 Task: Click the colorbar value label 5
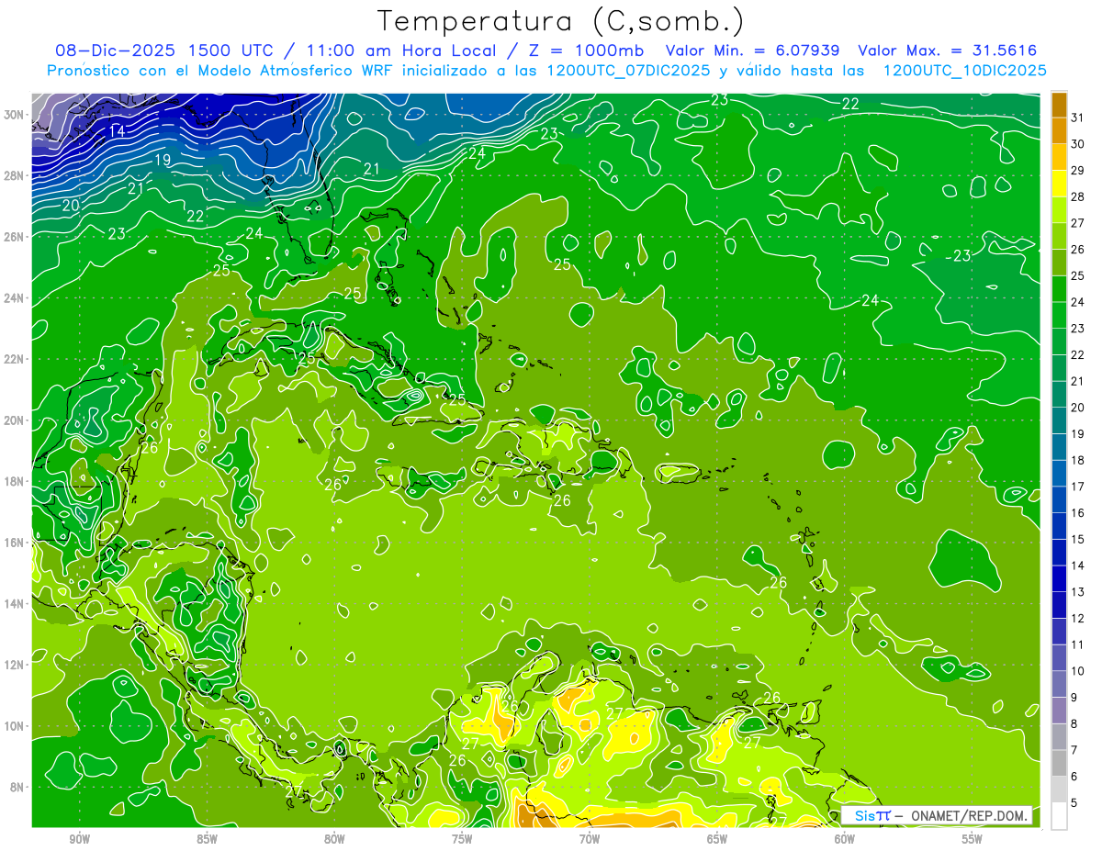[x=1074, y=803]
